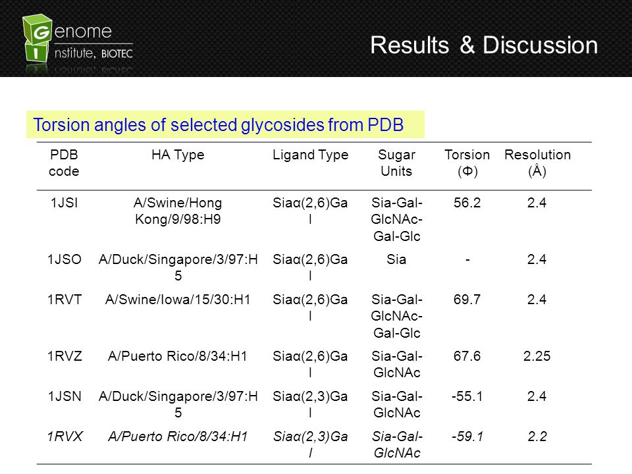This screenshot has width=632, height=474.
Task: Select the Ligand Type column header
Action: pyautogui.click(x=310, y=155)
